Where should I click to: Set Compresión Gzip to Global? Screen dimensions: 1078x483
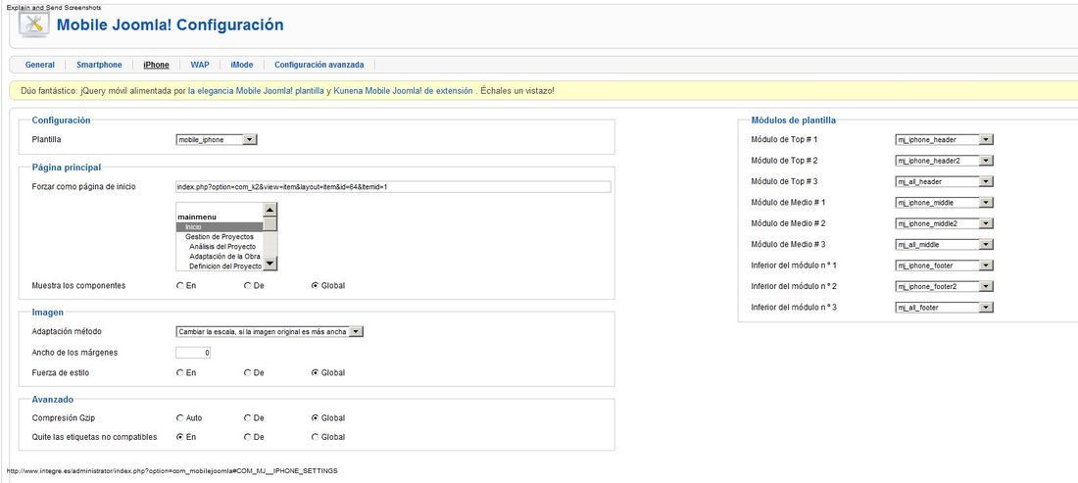315,417
